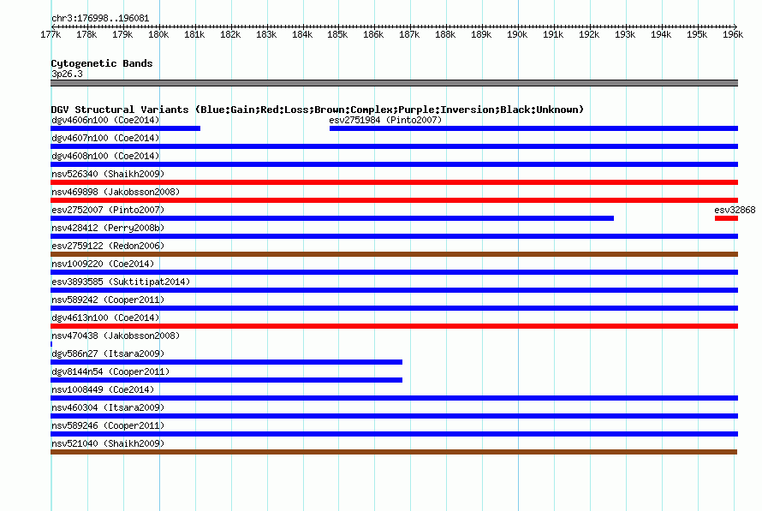Click the nsv469898 (Jakobsson2008) label

(116, 192)
